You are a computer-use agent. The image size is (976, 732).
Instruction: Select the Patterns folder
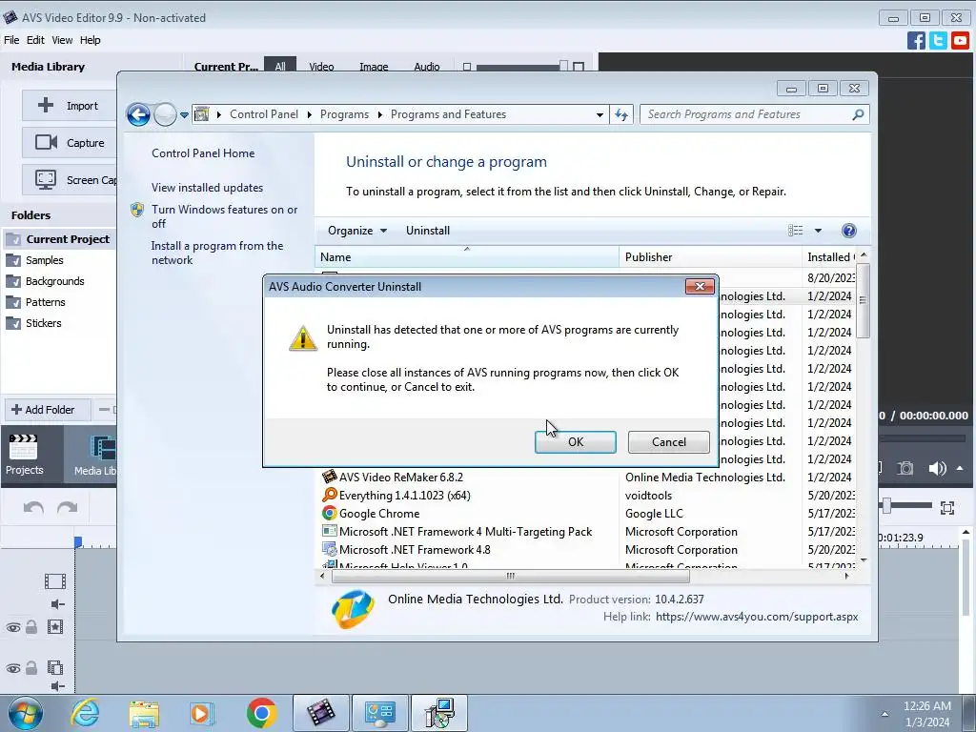36,302
